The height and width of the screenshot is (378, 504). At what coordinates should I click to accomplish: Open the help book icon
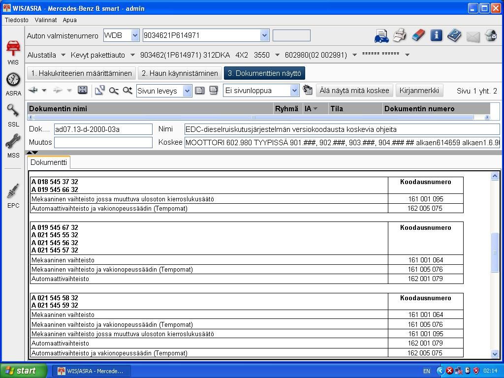point(454,35)
